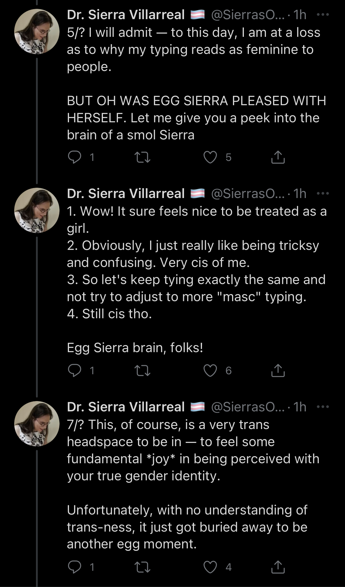Viewport: 345px width, 587px height.
Task: Reply to the '7/? This, of course' tweet
Action: [x=75, y=567]
